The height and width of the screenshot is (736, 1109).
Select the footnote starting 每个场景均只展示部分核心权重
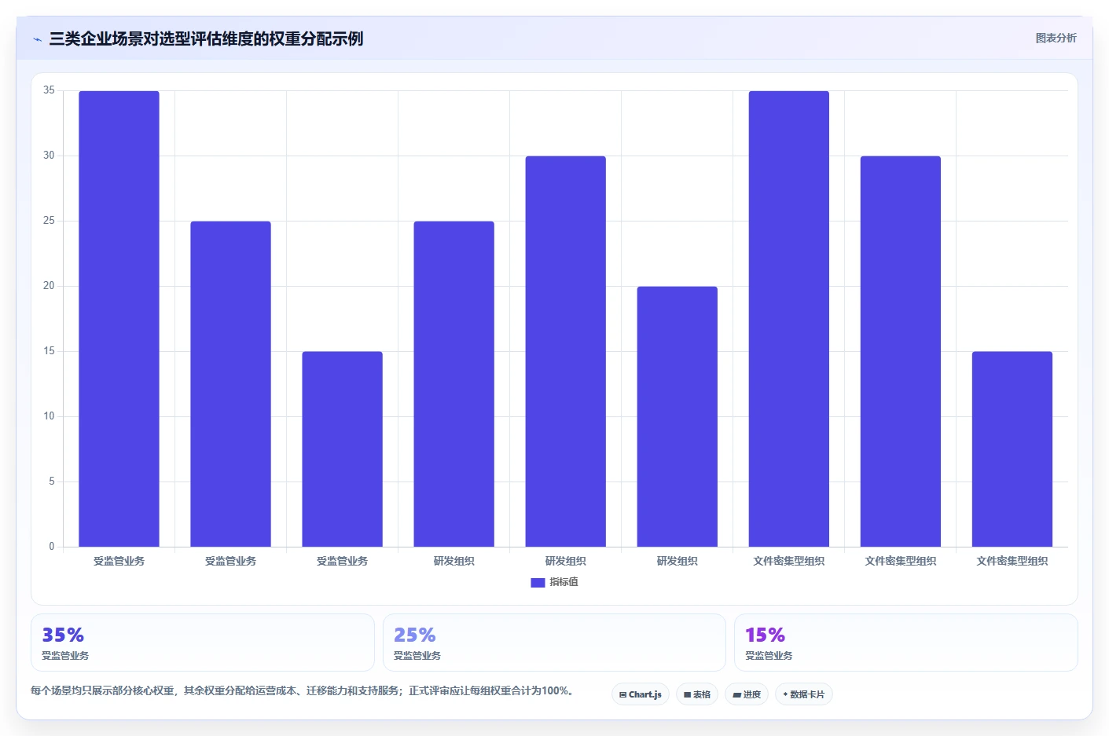(304, 690)
